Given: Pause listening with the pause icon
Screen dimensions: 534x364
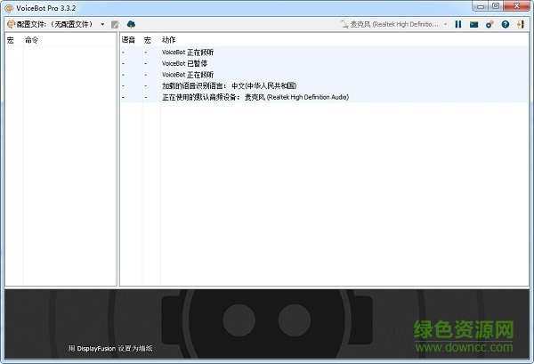Looking at the screenshot, I should (x=458, y=24).
